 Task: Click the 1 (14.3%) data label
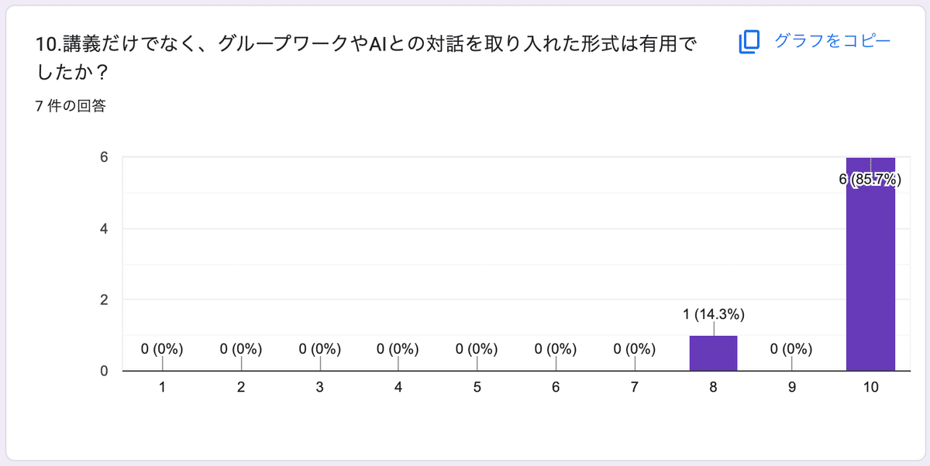coord(712,314)
